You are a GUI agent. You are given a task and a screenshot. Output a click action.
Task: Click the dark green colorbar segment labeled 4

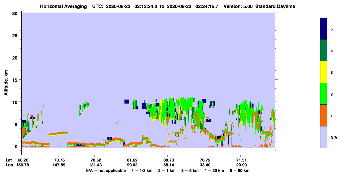point(324,50)
